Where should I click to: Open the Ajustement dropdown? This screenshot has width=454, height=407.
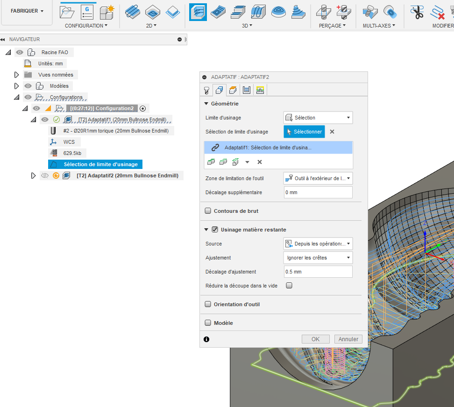pyautogui.click(x=318, y=258)
